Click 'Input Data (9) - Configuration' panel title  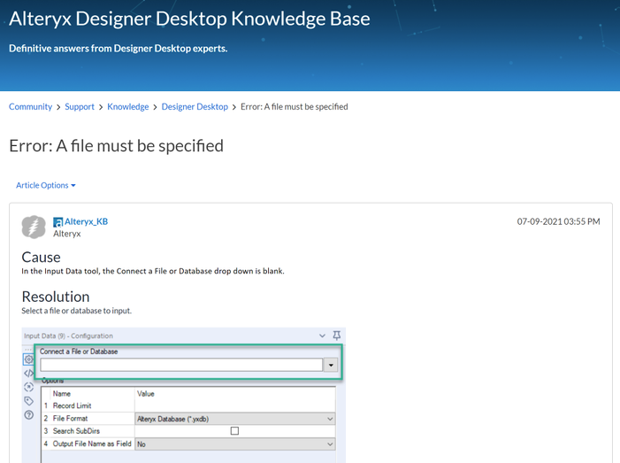coord(68,336)
